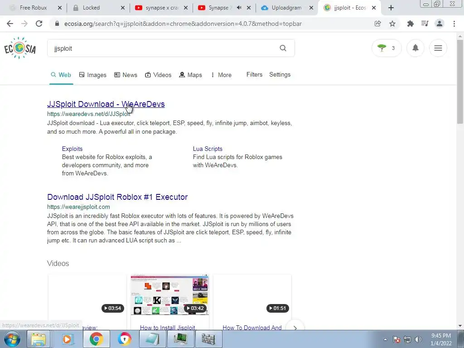This screenshot has width=464, height=348.
Task: Open File Explorer from the taskbar
Action: 39,339
